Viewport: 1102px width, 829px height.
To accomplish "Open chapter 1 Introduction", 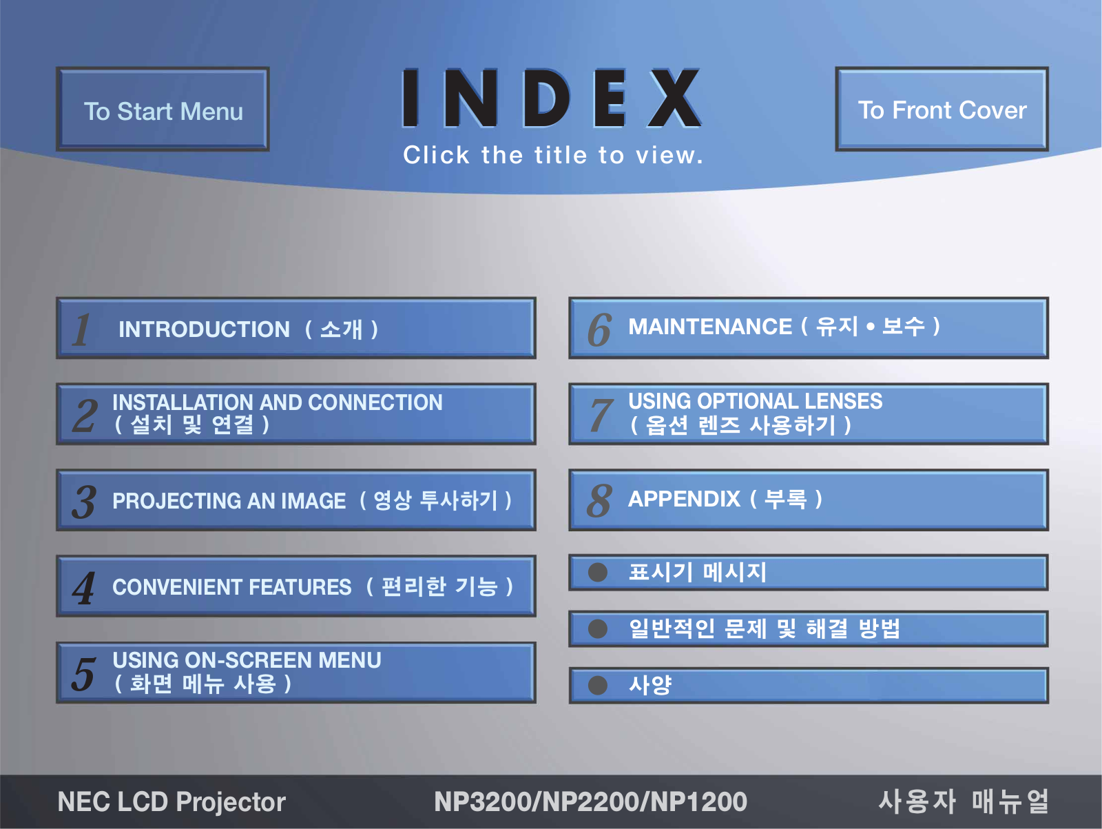I will (296, 328).
